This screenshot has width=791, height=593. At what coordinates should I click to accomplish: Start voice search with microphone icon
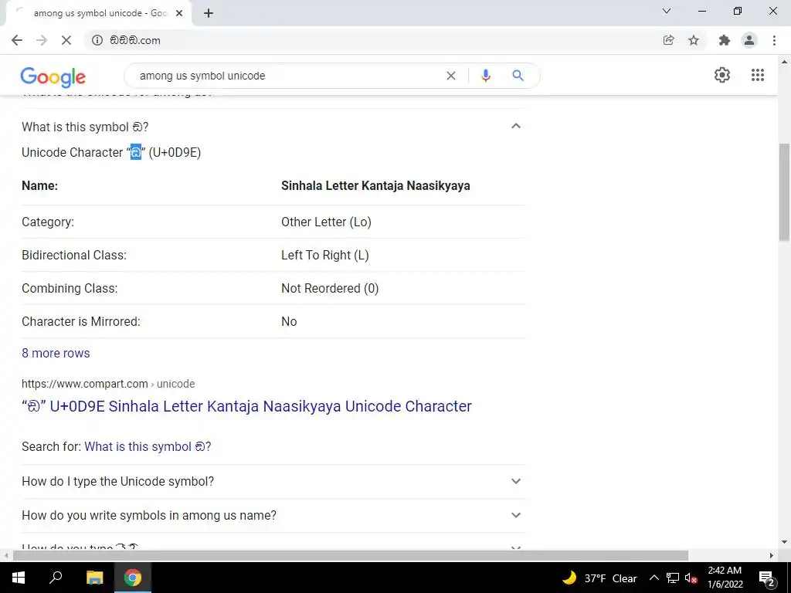tap(485, 76)
